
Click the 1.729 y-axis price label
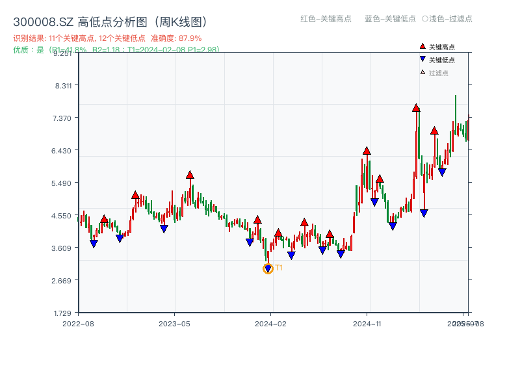62,313
